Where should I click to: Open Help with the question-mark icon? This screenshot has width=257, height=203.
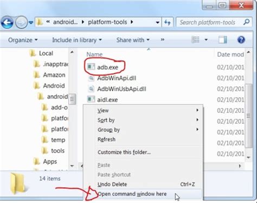tap(241, 40)
